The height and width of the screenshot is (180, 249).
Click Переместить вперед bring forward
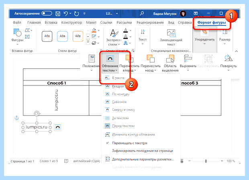coord(129,63)
